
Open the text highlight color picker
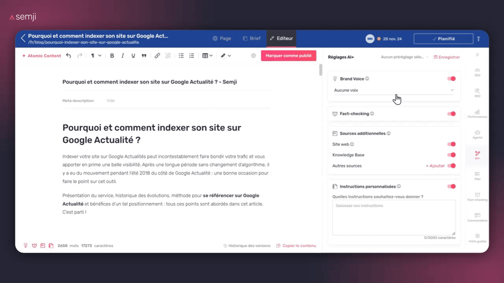point(225,55)
